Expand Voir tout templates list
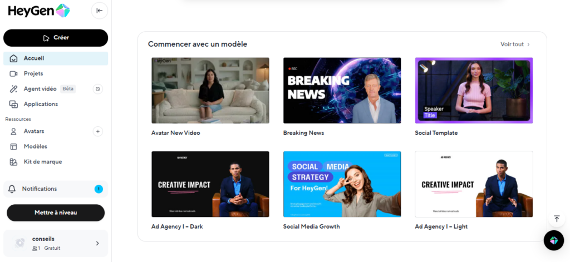Viewport: 570px width, 262px height. tap(515, 45)
